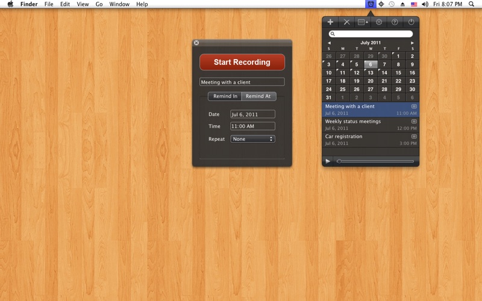Open the Finder menu

coord(29,4)
